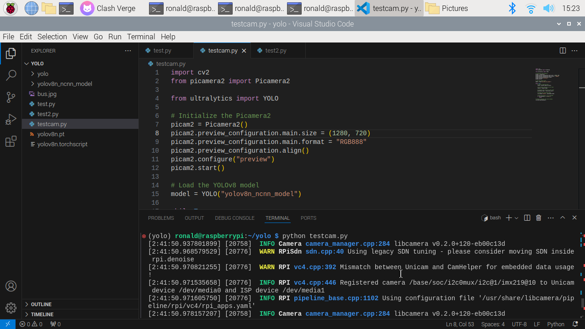This screenshot has height=329, width=585.
Task: Maximize the terminal panel size
Action: [563, 218]
